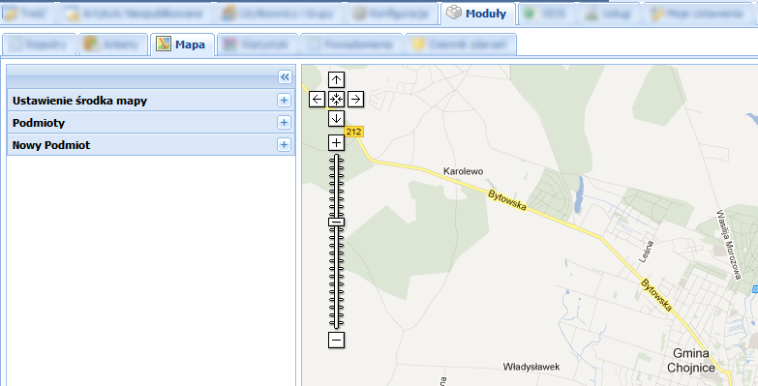The height and width of the screenshot is (386, 758).
Task: Click the Leśna street label on the map
Action: pos(647,252)
